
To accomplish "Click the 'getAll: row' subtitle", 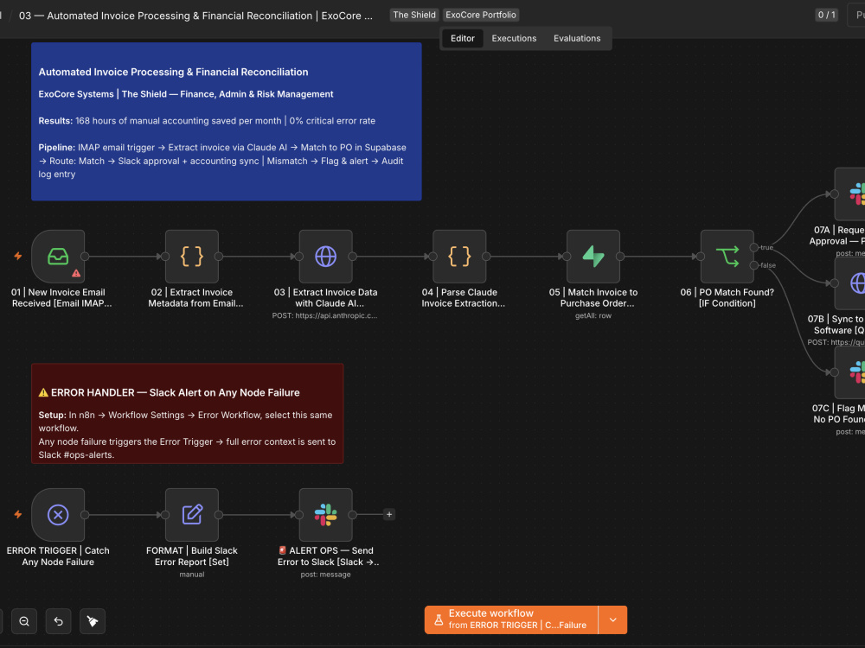I will coord(593,315).
